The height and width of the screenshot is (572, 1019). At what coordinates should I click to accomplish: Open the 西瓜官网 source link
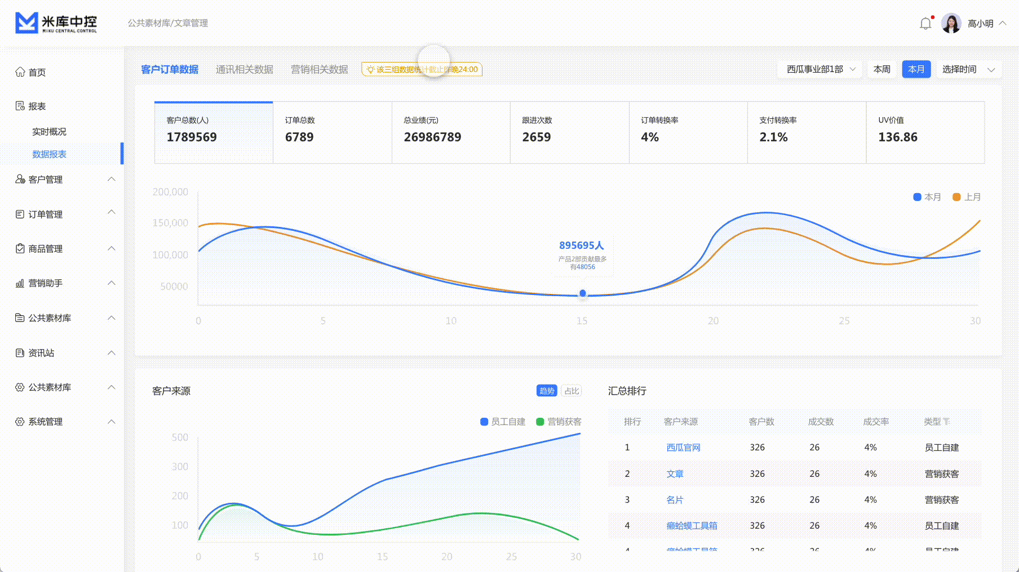click(x=683, y=448)
